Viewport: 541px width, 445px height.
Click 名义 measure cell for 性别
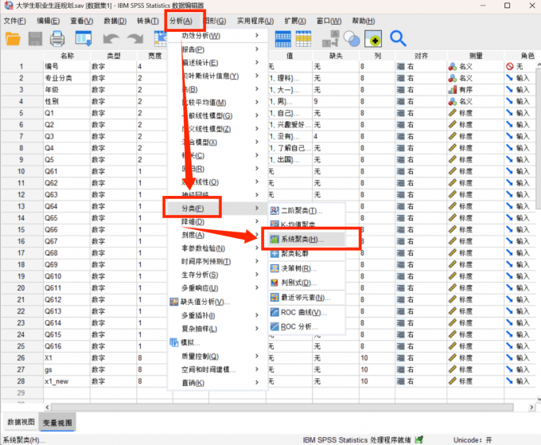[x=476, y=101]
